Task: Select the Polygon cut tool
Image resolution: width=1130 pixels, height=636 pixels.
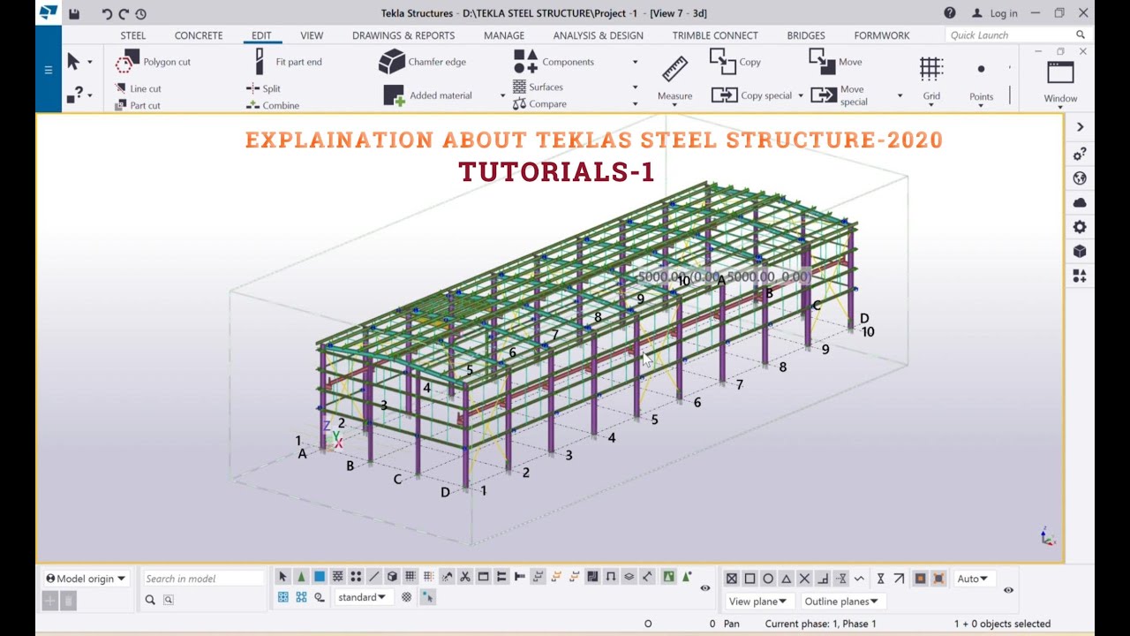Action: pyautogui.click(x=154, y=62)
